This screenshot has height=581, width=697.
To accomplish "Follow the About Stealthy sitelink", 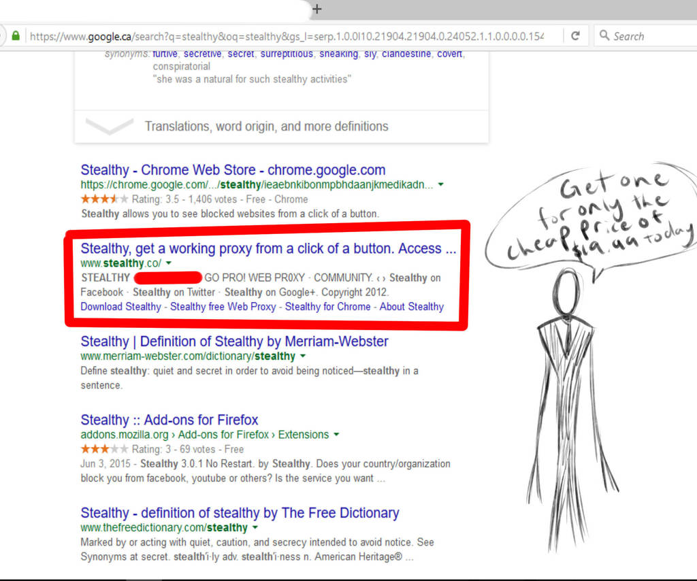I will (x=412, y=307).
